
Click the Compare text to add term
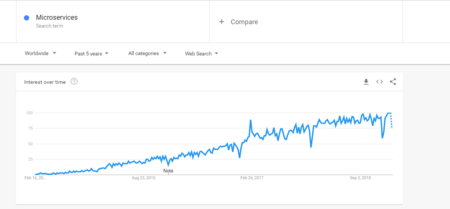pyautogui.click(x=244, y=22)
